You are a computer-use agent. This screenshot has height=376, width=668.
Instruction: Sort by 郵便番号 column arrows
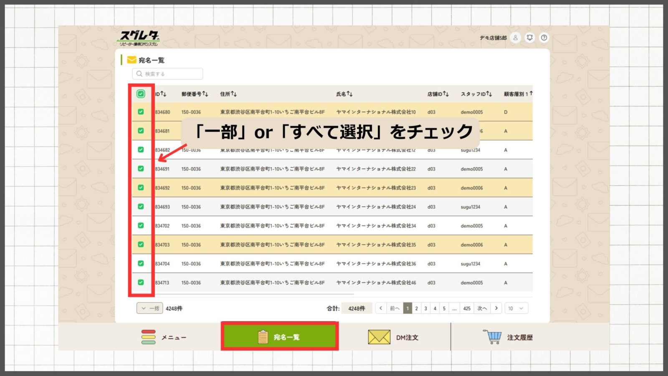pyautogui.click(x=205, y=94)
